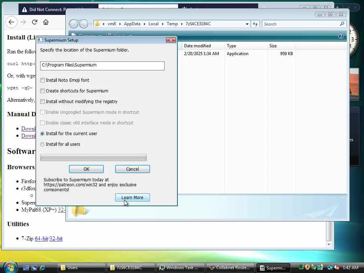Confirm setup with the OK button

(x=86, y=169)
